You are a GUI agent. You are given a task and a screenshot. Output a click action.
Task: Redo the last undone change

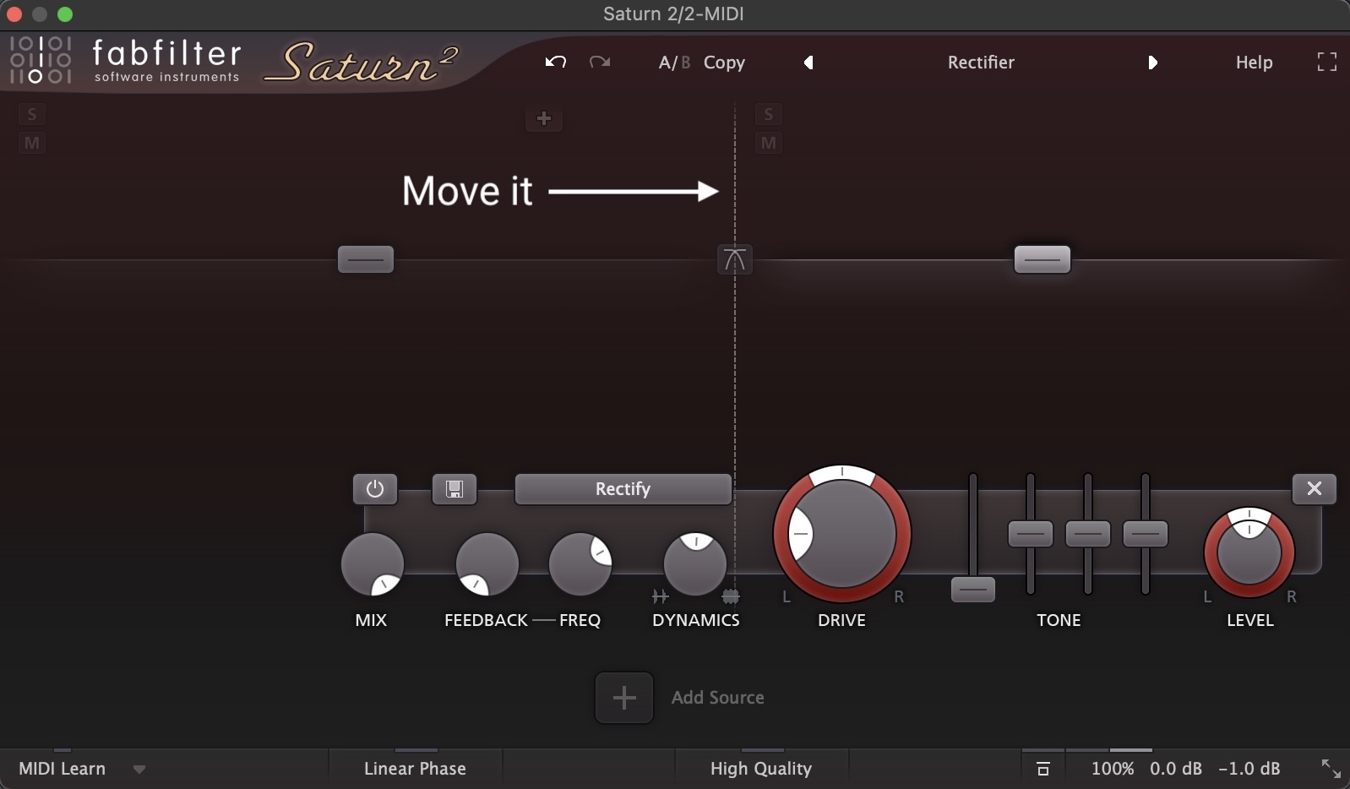tap(600, 62)
